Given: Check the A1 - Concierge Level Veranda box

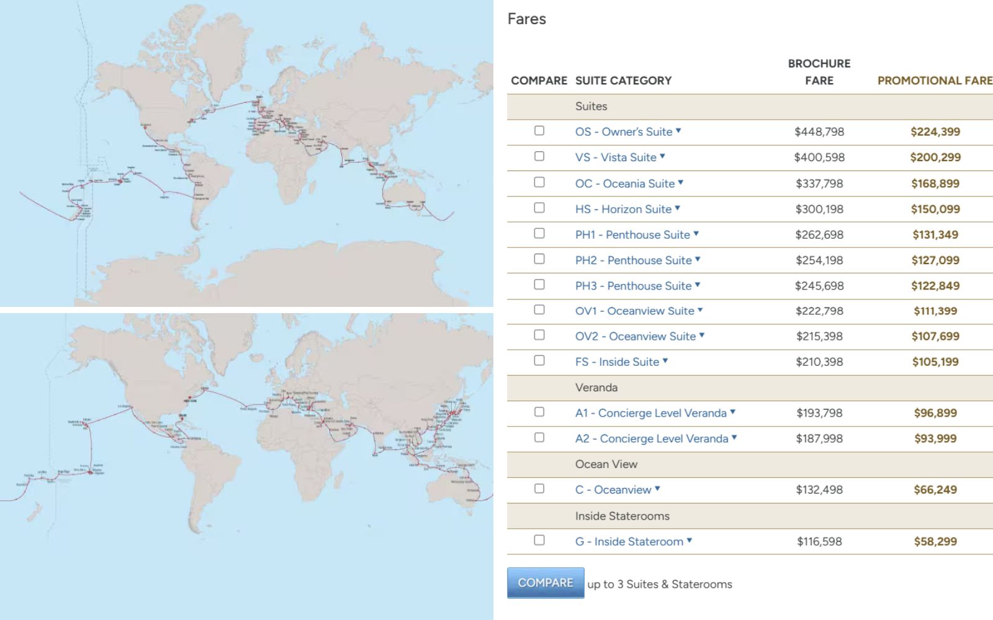Looking at the screenshot, I should point(539,412).
